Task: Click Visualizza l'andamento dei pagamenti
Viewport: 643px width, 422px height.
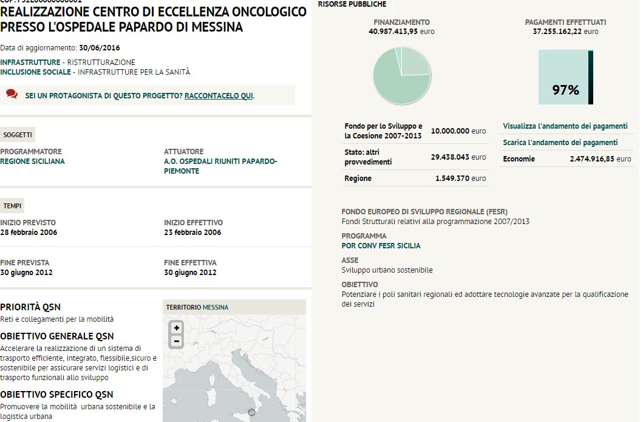Action: pos(565,126)
